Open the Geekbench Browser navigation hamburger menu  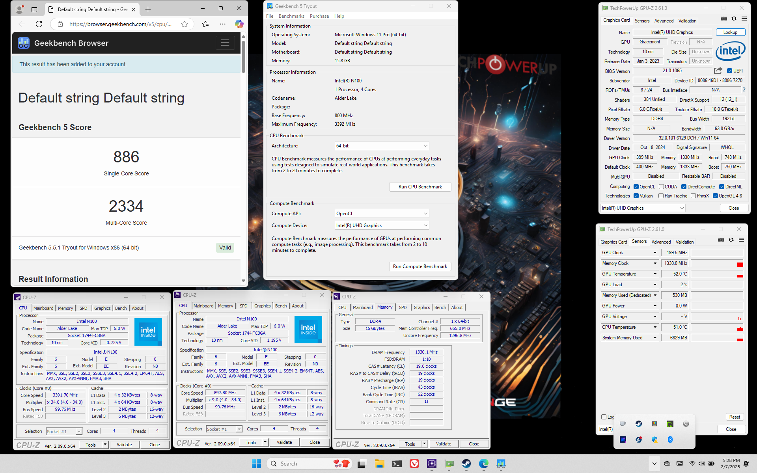[x=225, y=43]
